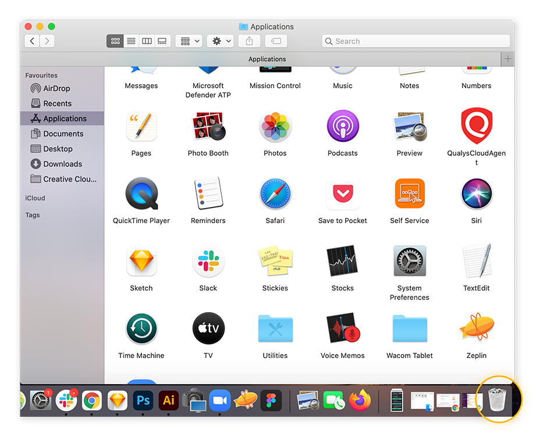540x440 pixels.
Task: Open the Utilities folder
Action: click(x=275, y=328)
